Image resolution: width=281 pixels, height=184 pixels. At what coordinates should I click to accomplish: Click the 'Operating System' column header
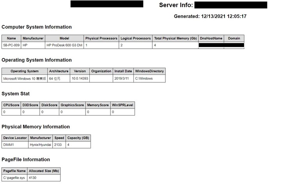point(25,71)
